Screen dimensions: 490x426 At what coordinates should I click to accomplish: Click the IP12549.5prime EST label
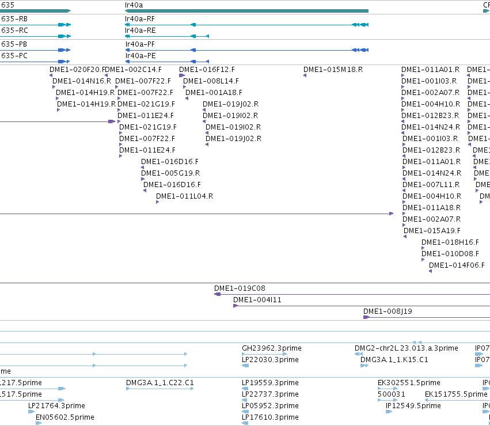413,406
